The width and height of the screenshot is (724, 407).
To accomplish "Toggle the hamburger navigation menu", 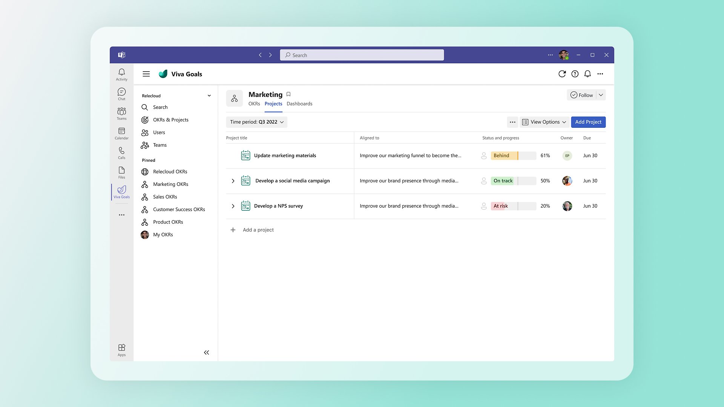I will tap(146, 74).
